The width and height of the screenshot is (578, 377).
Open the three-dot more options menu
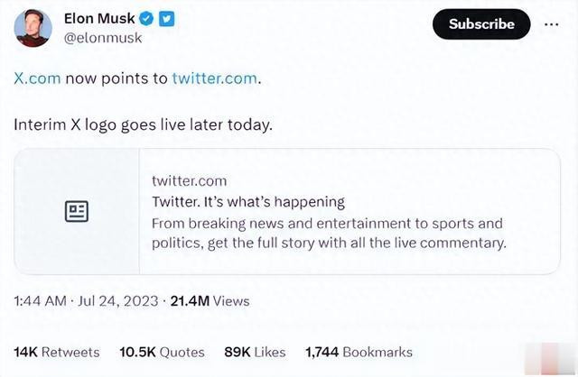click(551, 24)
